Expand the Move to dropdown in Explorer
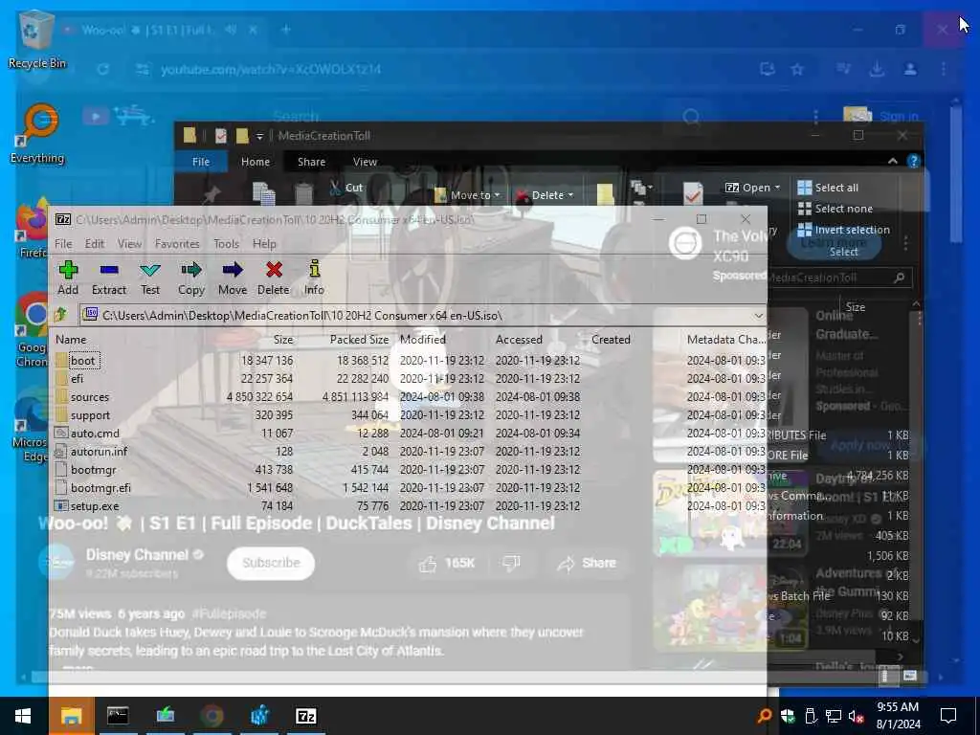This screenshot has width=980, height=735. [x=497, y=195]
